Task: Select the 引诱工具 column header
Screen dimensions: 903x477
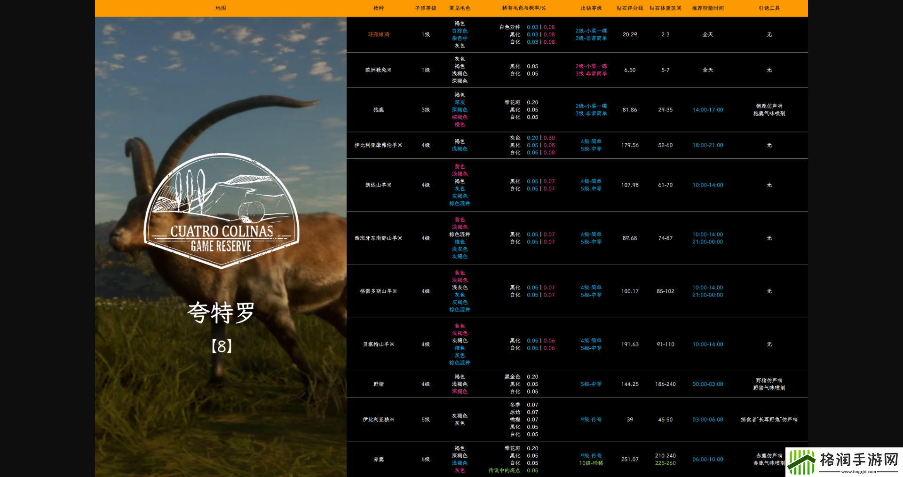Action: (x=769, y=8)
